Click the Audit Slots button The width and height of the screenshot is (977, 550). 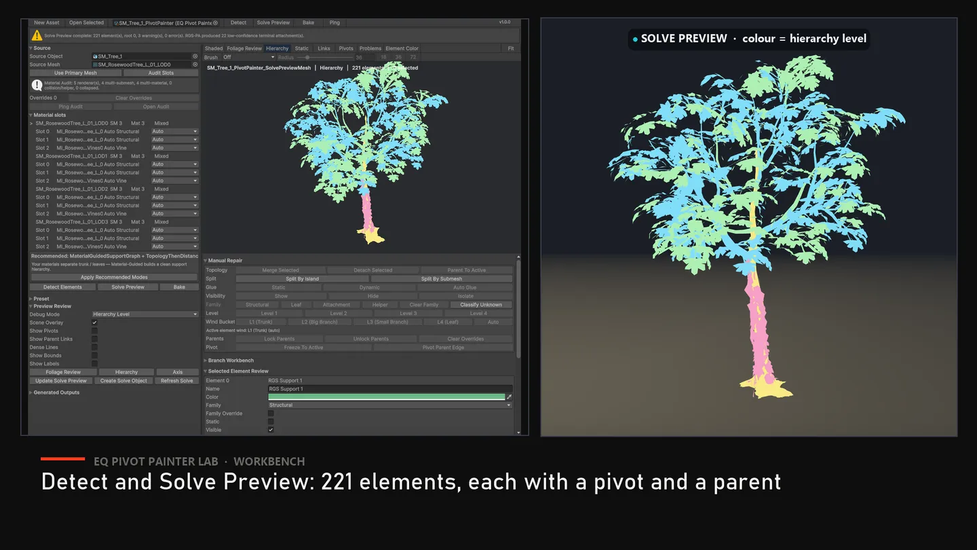(x=161, y=73)
